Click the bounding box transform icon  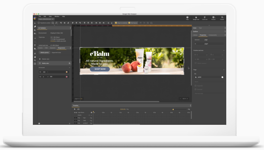pyautogui.click(x=53, y=23)
